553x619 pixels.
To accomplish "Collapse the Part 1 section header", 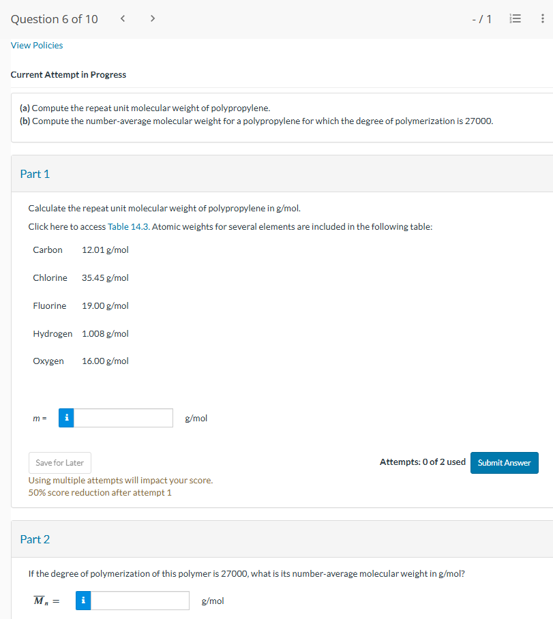I will pyautogui.click(x=35, y=174).
